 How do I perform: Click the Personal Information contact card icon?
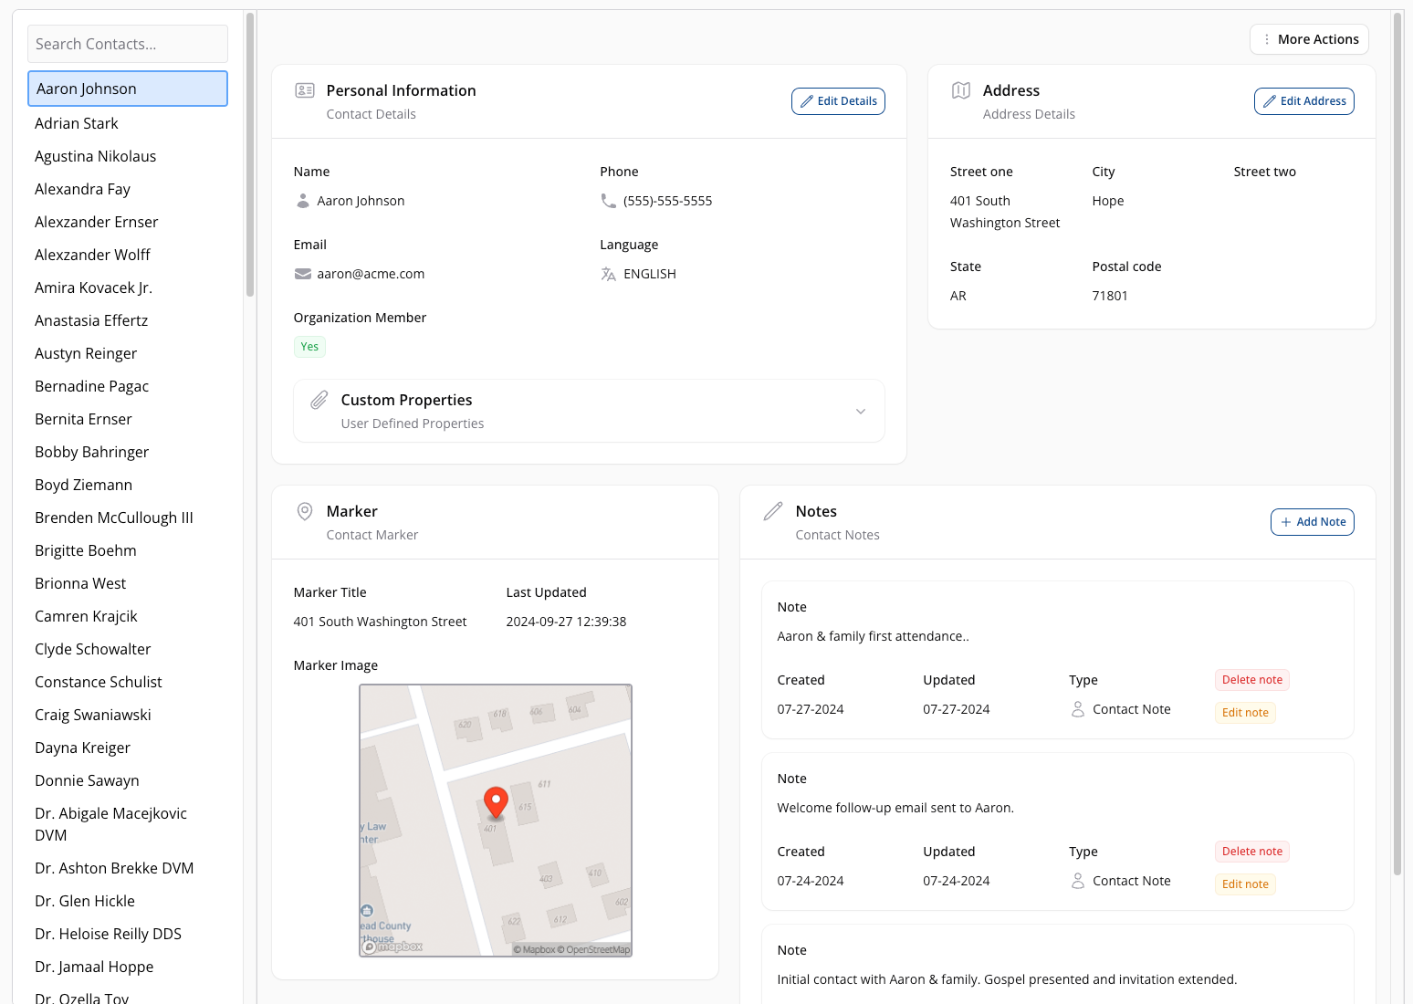(304, 90)
